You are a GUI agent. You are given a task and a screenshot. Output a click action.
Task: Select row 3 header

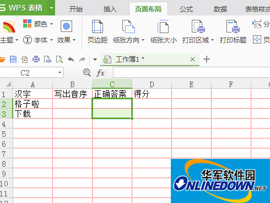click(x=6, y=114)
